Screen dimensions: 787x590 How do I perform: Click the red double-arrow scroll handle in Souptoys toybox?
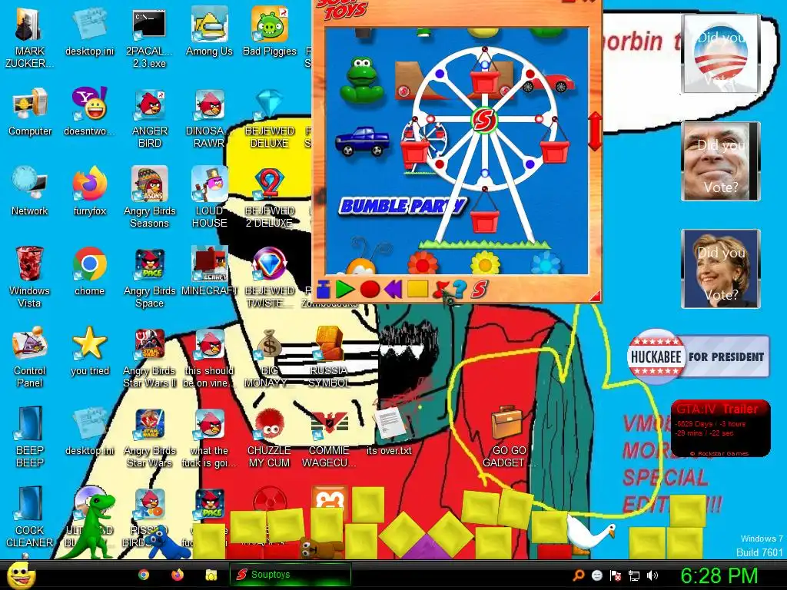[595, 131]
